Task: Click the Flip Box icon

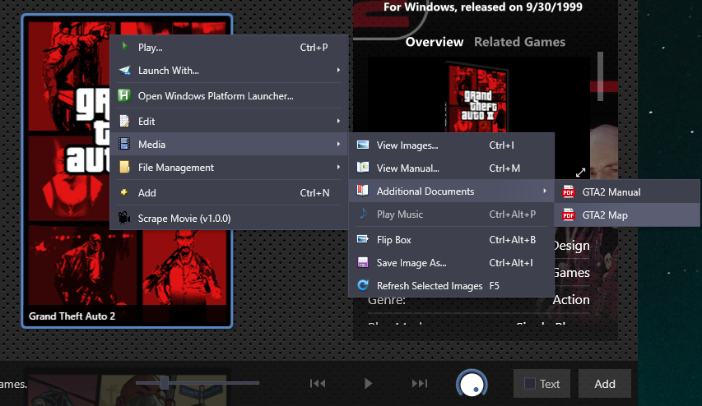Action: coord(363,239)
